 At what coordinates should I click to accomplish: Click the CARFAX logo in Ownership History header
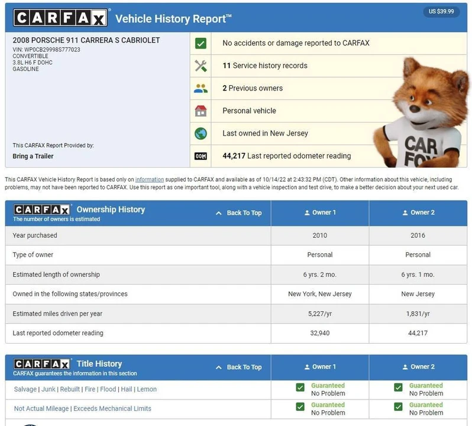[x=42, y=209]
